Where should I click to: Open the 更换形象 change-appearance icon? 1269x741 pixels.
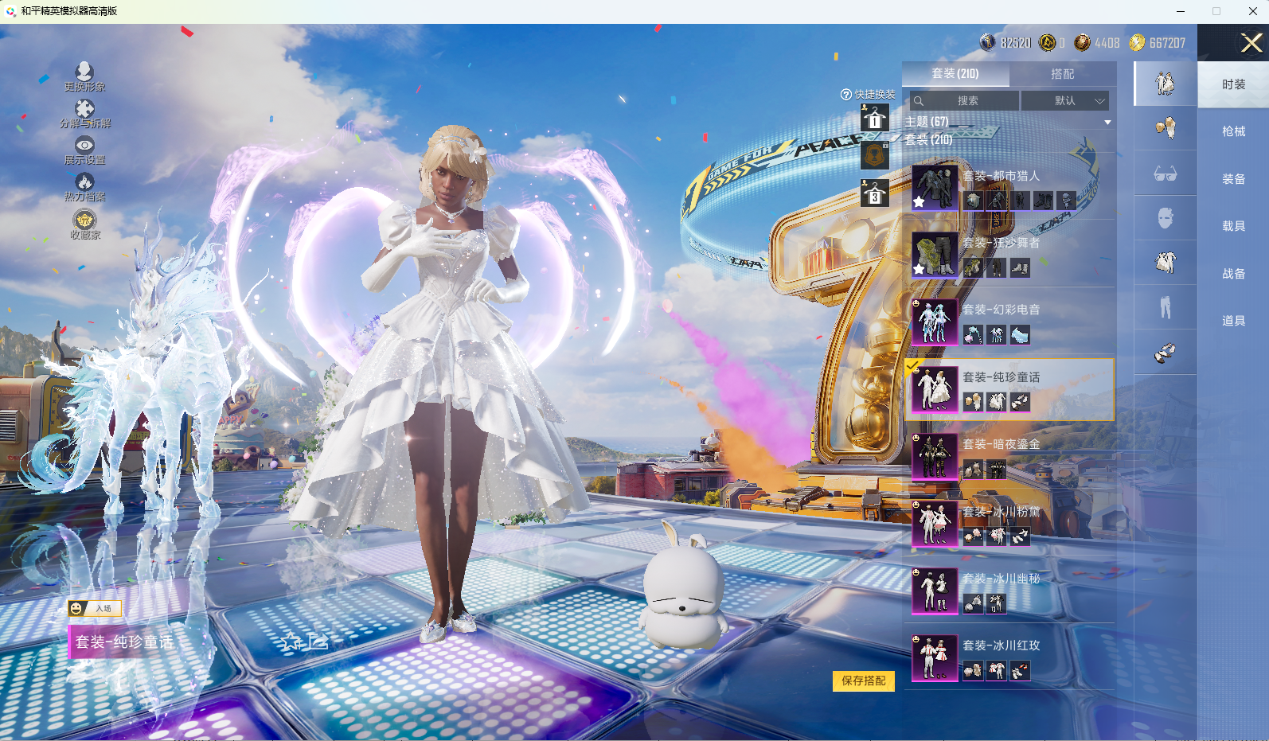tap(84, 72)
